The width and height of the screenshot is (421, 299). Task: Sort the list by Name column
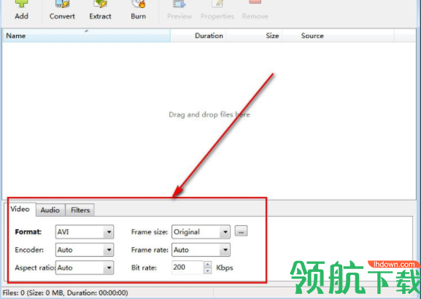[86, 36]
